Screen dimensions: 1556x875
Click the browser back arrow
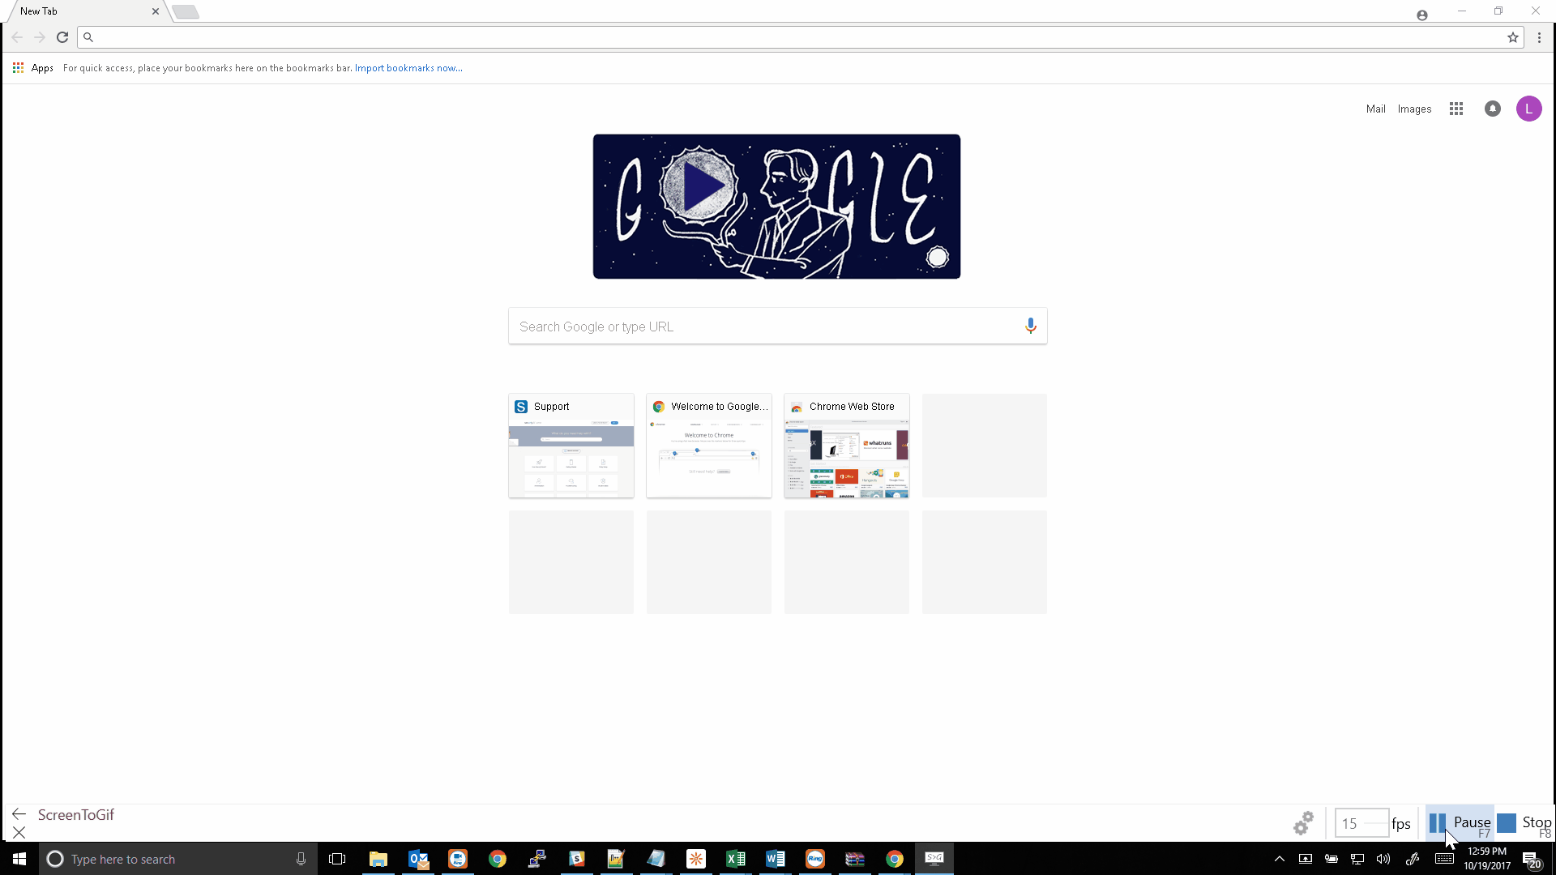point(17,37)
